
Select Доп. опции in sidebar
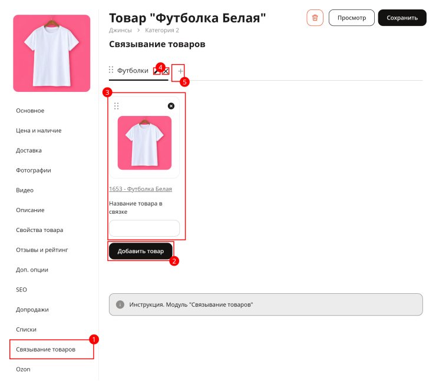click(x=32, y=270)
